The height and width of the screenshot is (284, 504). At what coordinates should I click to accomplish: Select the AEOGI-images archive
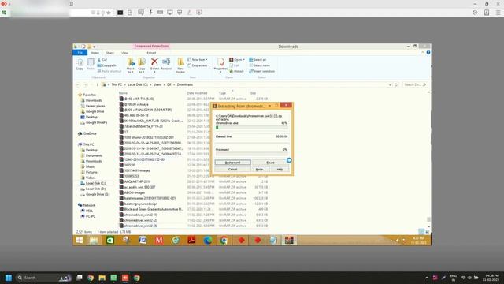135,192
